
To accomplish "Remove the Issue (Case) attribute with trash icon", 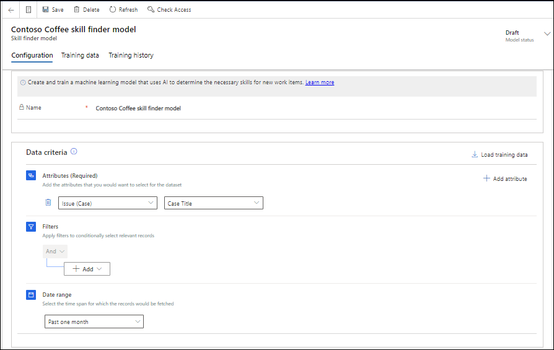I will [48, 203].
